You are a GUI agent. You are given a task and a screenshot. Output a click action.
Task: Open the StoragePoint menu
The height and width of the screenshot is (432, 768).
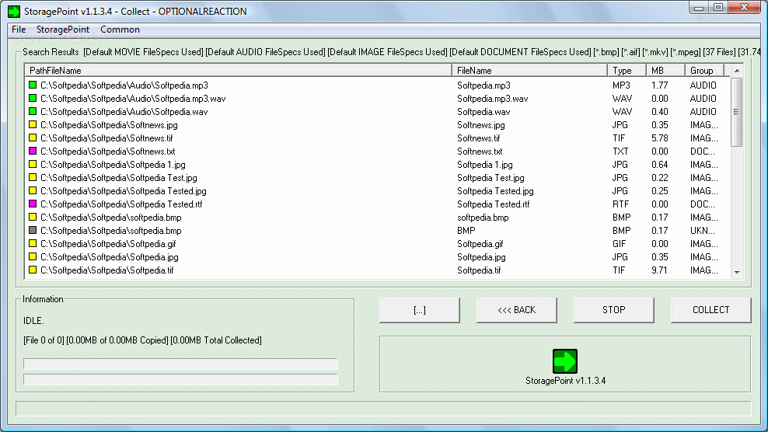coord(63,30)
